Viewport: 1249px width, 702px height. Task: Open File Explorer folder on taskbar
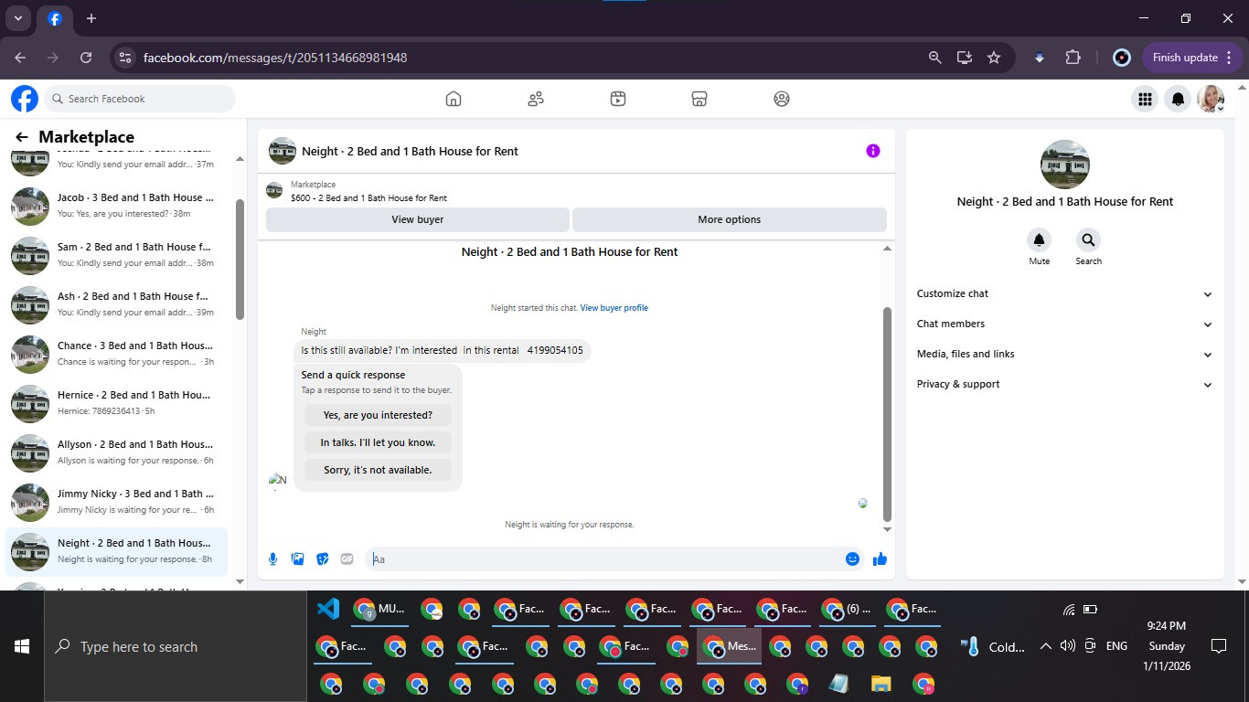[x=881, y=684]
